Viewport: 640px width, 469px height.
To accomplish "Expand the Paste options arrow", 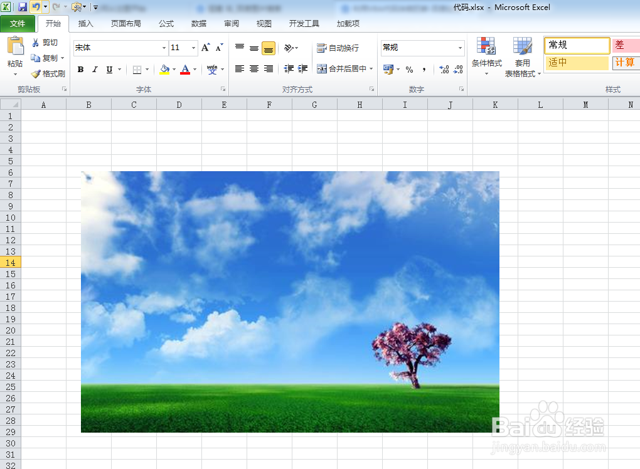I will click(x=15, y=74).
